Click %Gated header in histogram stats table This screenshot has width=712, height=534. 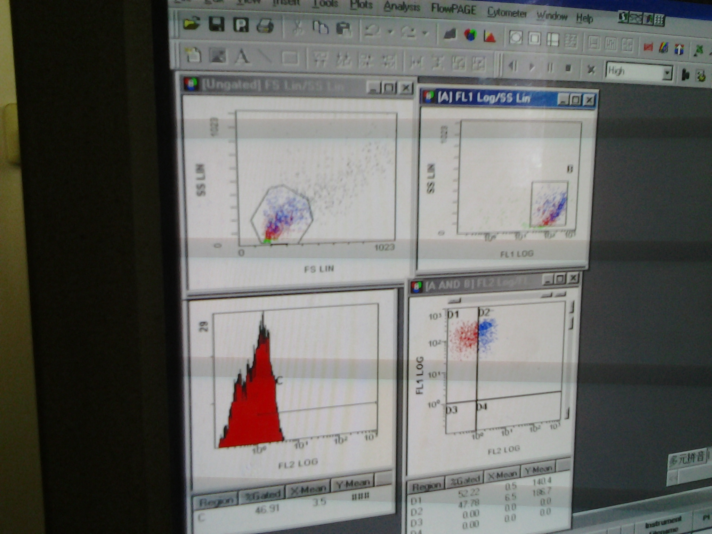click(262, 495)
